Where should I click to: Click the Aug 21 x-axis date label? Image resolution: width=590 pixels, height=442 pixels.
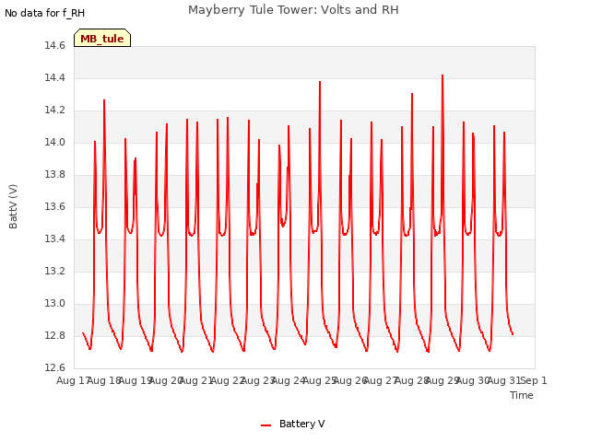pos(195,380)
